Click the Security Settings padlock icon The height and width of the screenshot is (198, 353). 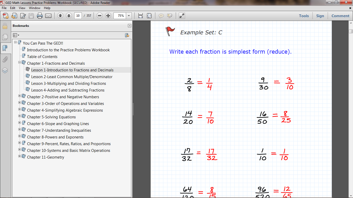pos(5,26)
